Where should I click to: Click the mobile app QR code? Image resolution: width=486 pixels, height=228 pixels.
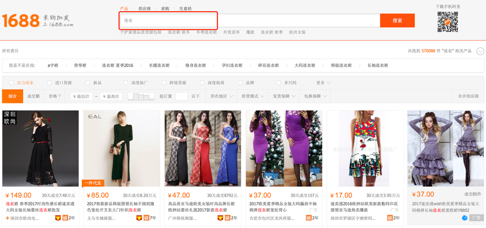point(448,22)
